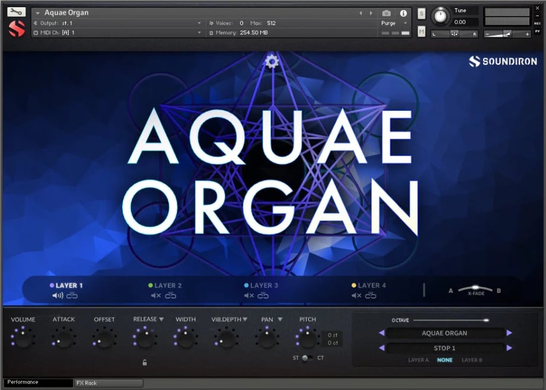Click the red Soundiron S instrument icon
This screenshot has height=390, width=546.
(17, 28)
